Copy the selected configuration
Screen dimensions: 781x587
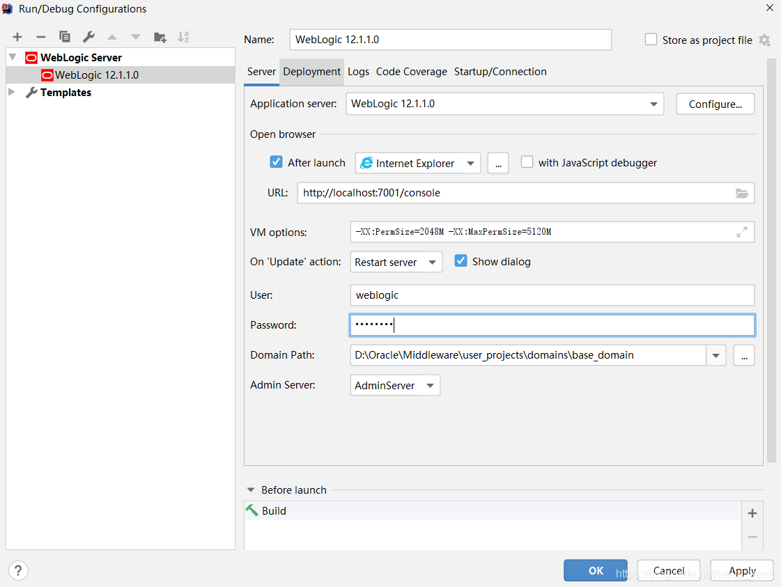65,37
